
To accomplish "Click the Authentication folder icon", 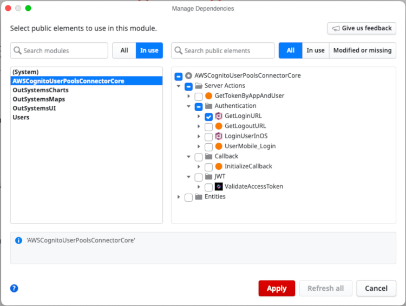I will click(209, 106).
